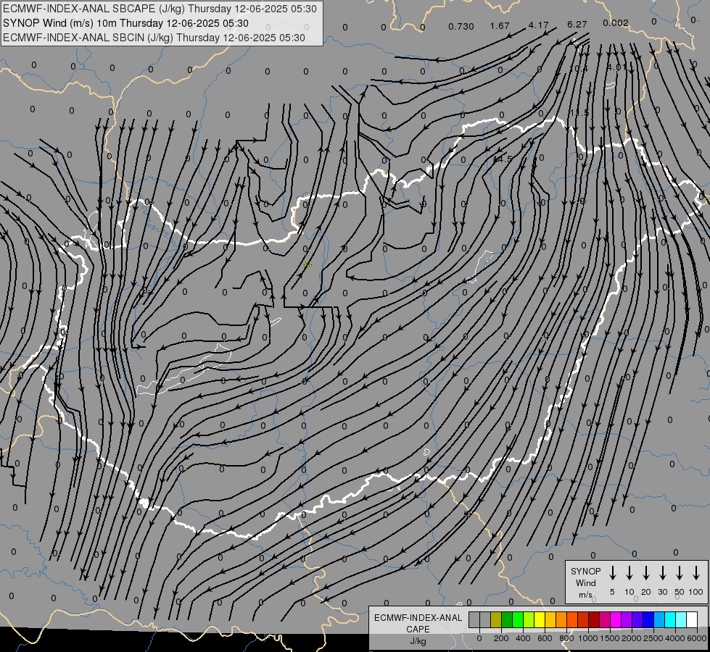Pick the bright magenta CAPE legend swatch
The width and height of the screenshot is (710, 652).
point(616,619)
